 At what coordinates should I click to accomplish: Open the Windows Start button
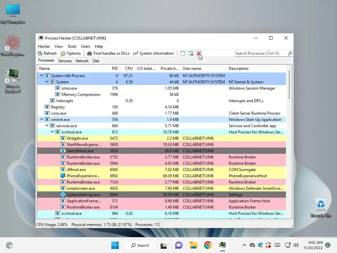(x=115, y=245)
